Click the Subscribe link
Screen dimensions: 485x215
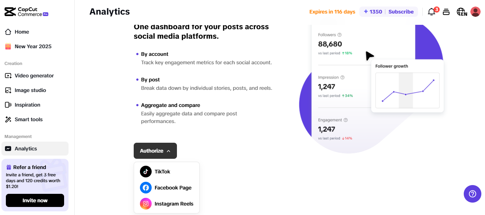(401, 12)
